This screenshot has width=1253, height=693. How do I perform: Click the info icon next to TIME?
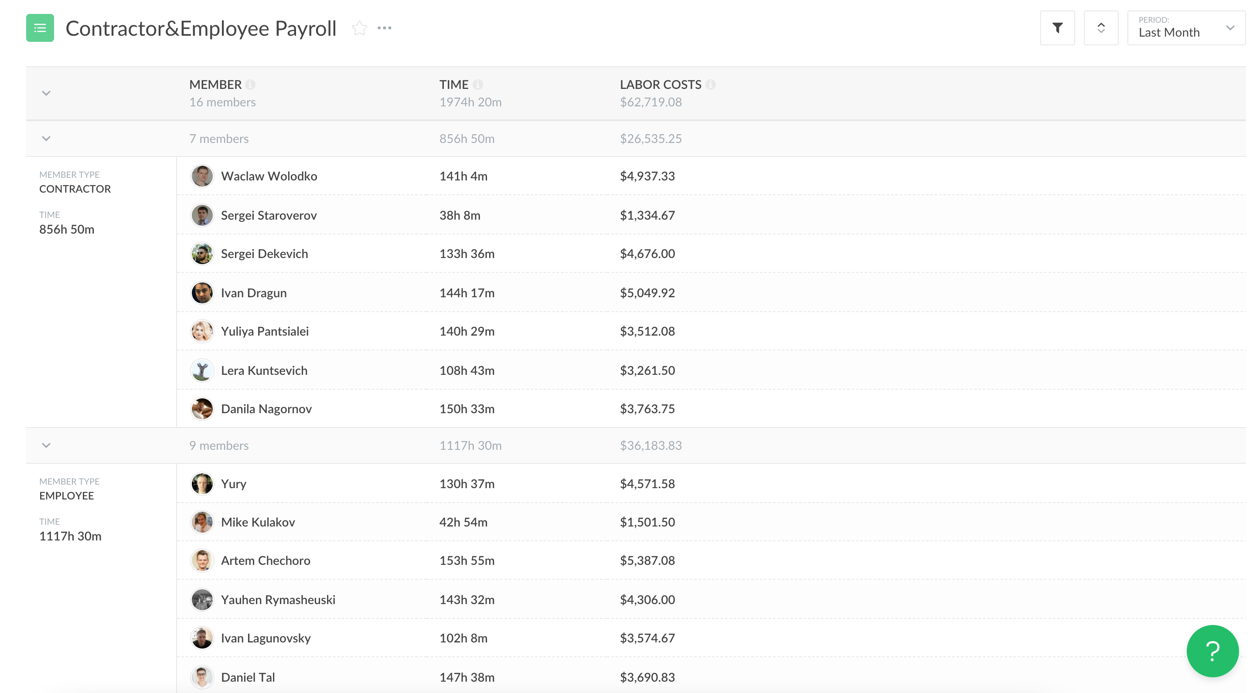coord(478,85)
